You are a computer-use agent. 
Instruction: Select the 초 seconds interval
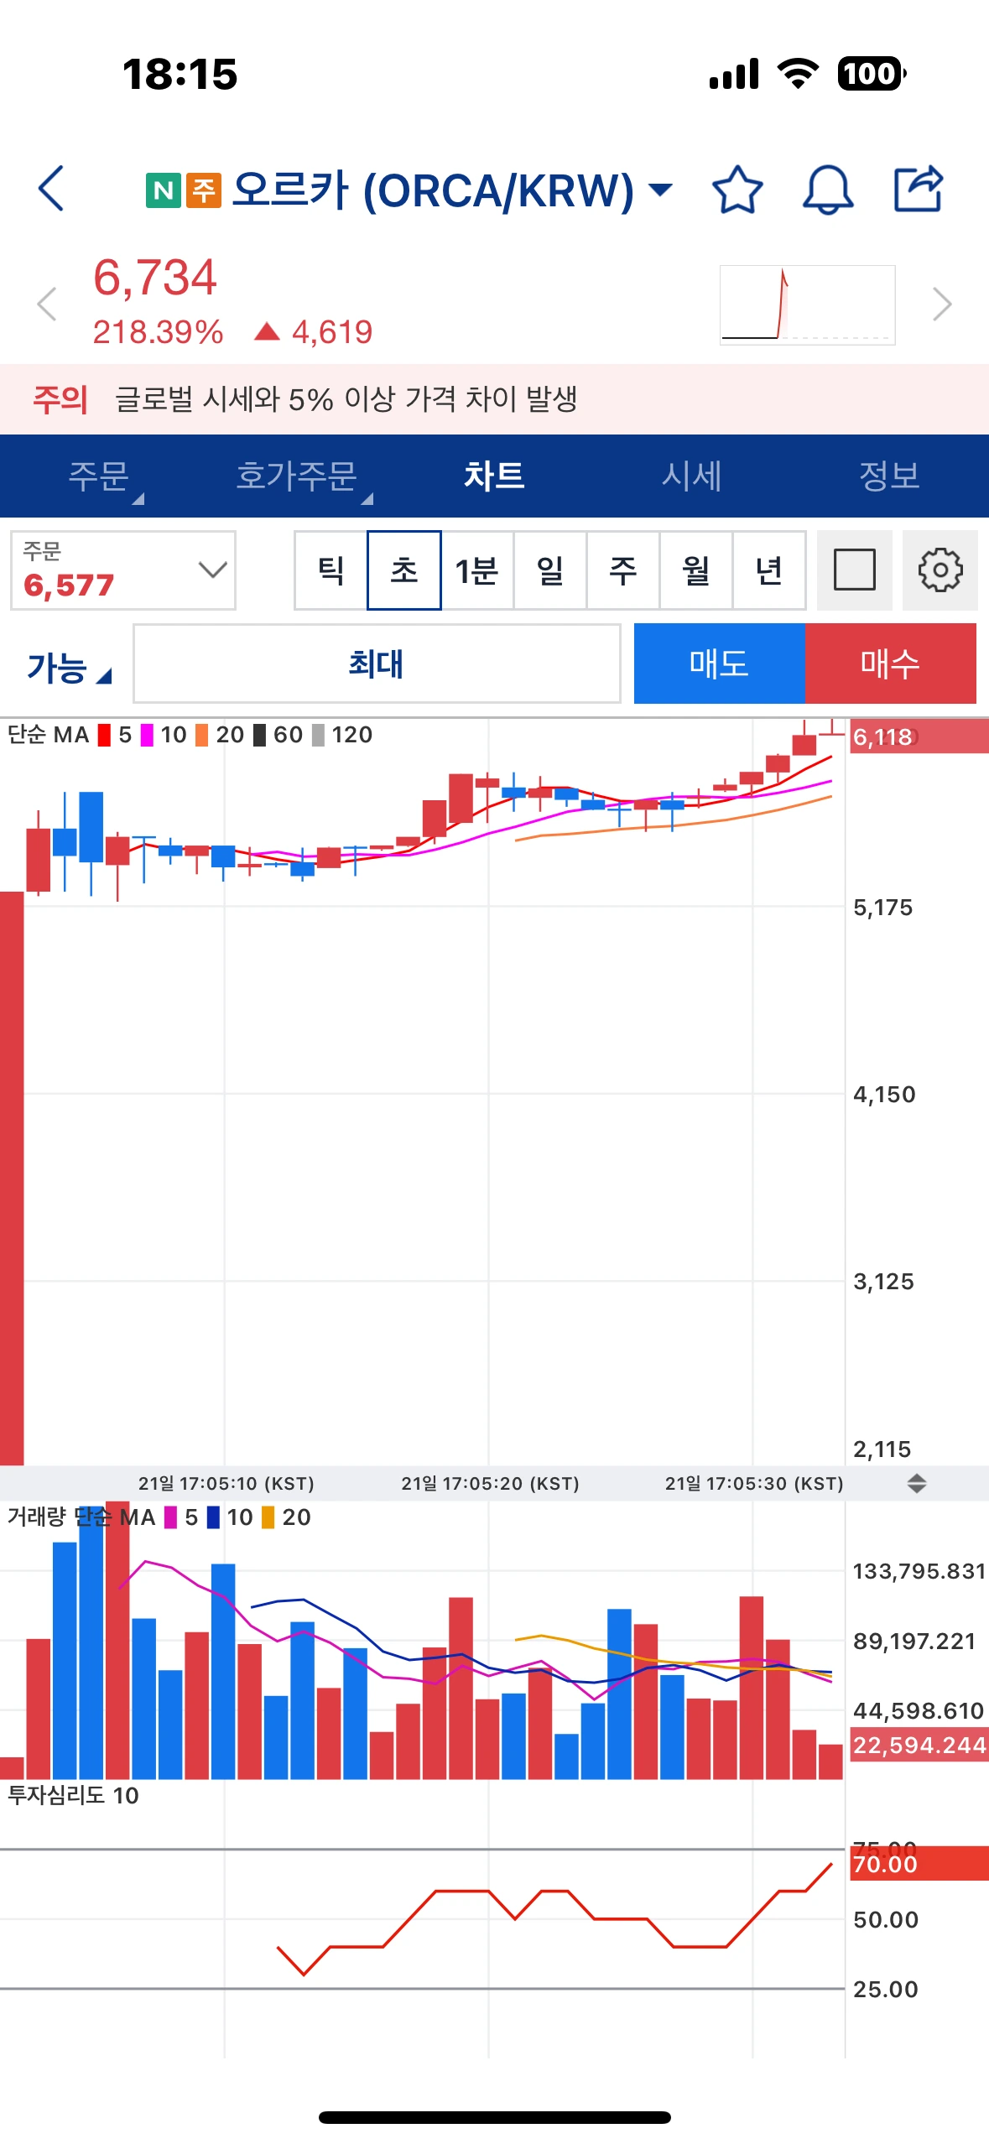point(404,570)
